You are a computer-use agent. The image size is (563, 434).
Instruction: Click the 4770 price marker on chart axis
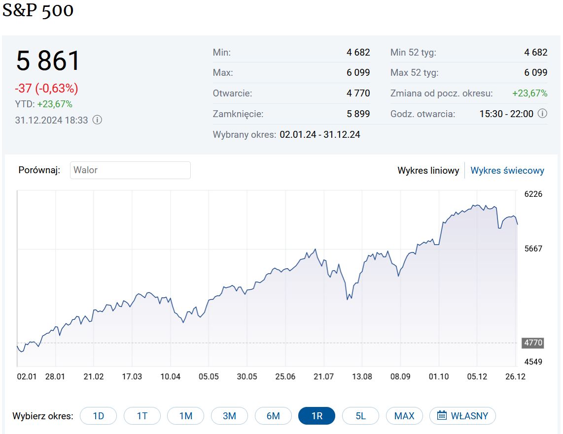coord(532,343)
